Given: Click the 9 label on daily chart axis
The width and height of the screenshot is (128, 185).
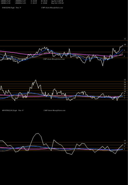Looking at the screenshot, I should 124,50.
